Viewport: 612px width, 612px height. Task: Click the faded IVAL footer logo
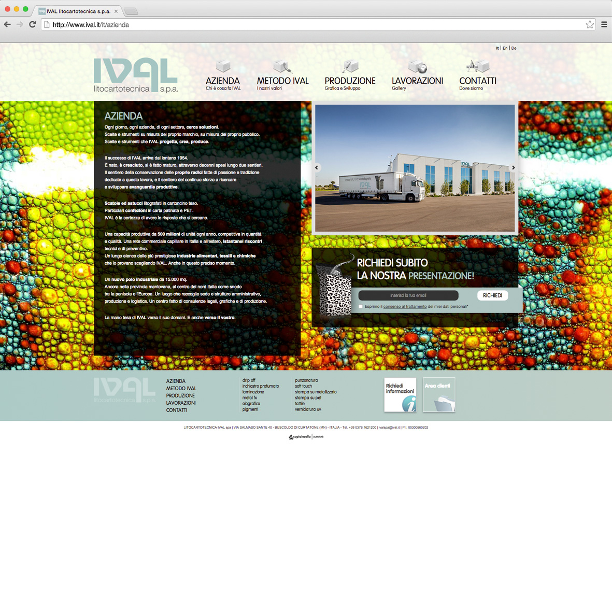(124, 390)
